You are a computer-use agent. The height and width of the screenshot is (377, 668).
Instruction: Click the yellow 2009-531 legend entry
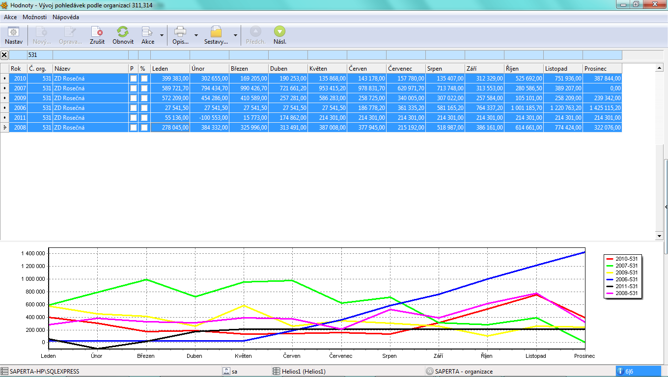coord(622,272)
